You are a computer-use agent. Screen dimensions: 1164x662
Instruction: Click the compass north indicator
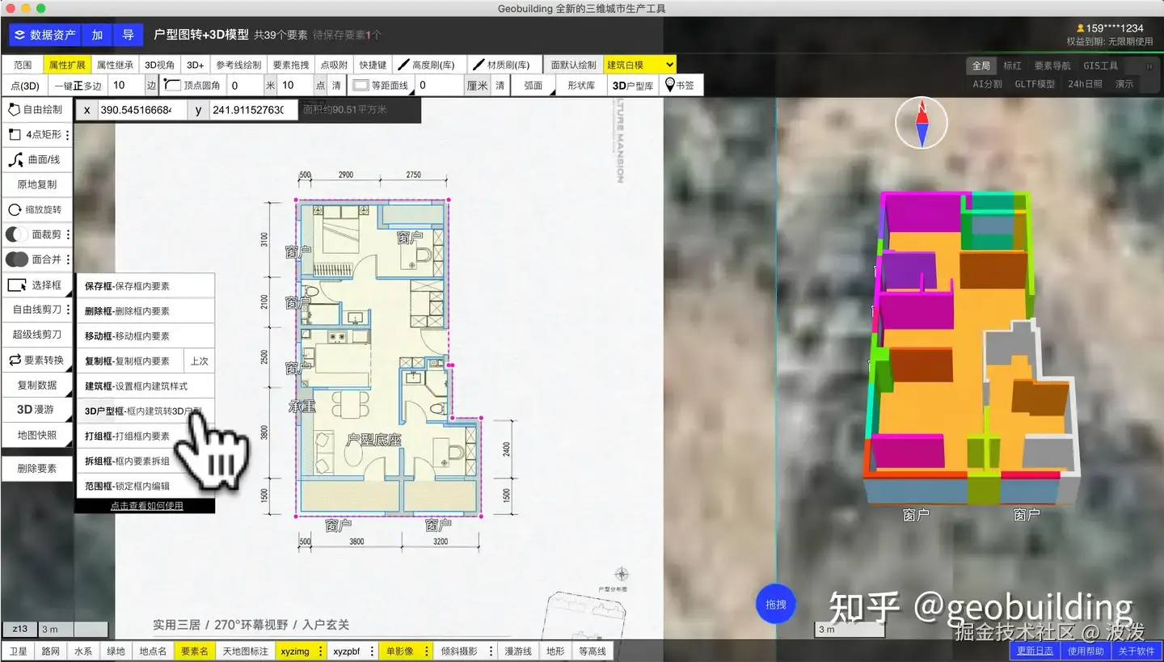[x=921, y=123]
